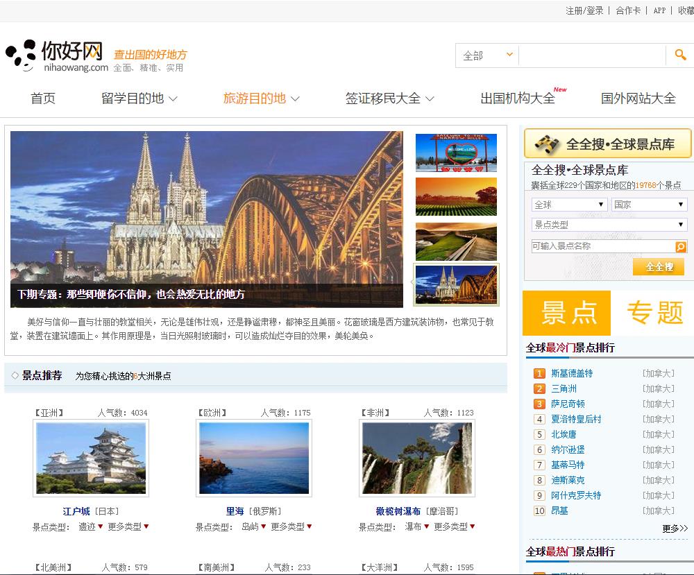Click rank badge 3 next to 萨尼奇顿
Viewport: 694px width, 575px height.
(x=539, y=404)
